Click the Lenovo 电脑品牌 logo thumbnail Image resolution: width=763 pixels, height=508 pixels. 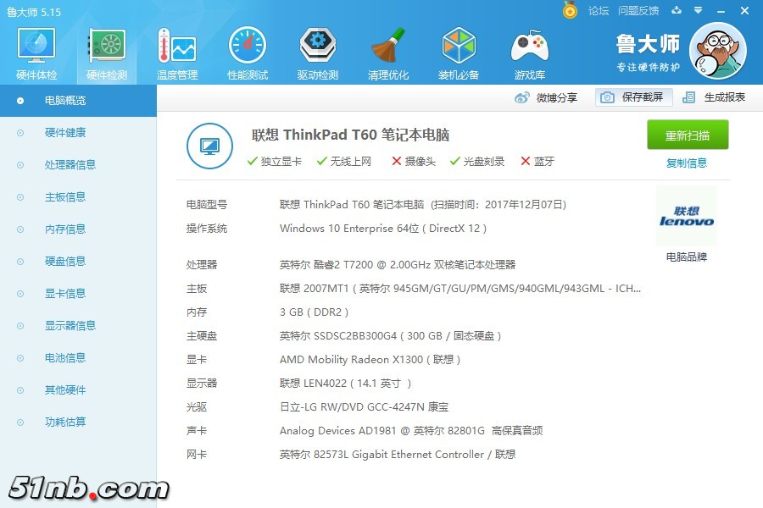(x=686, y=218)
